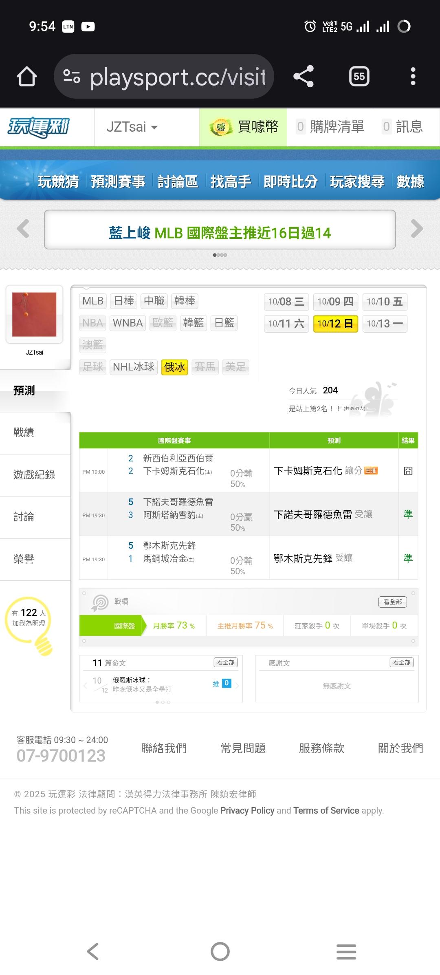440x975 pixels.
Task: Tap the share icon in browser bar
Action: pos(304,76)
